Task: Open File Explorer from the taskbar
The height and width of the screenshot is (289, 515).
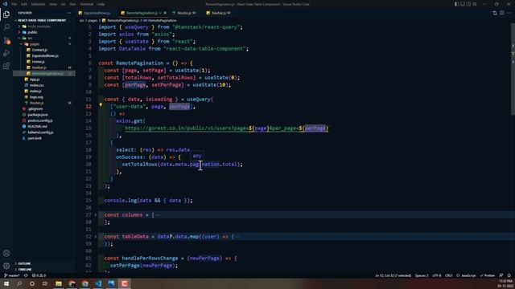Action: (59, 283)
